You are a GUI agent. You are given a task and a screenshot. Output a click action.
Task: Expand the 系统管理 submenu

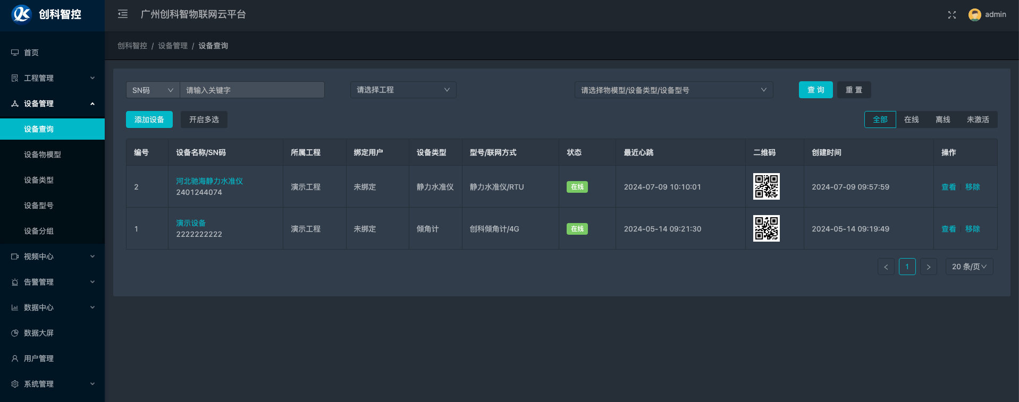pos(92,384)
